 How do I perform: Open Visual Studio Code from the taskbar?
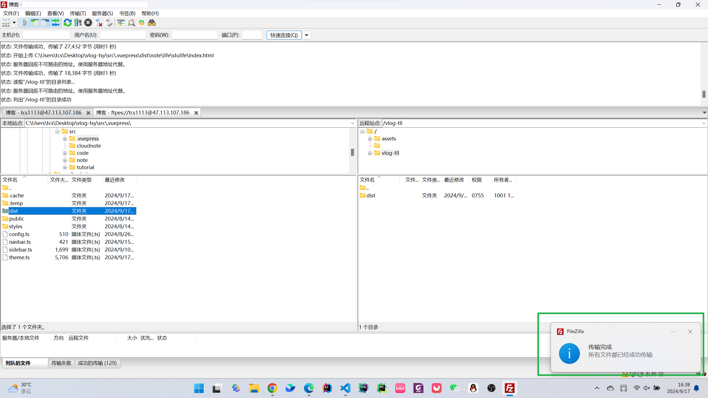(x=345, y=388)
